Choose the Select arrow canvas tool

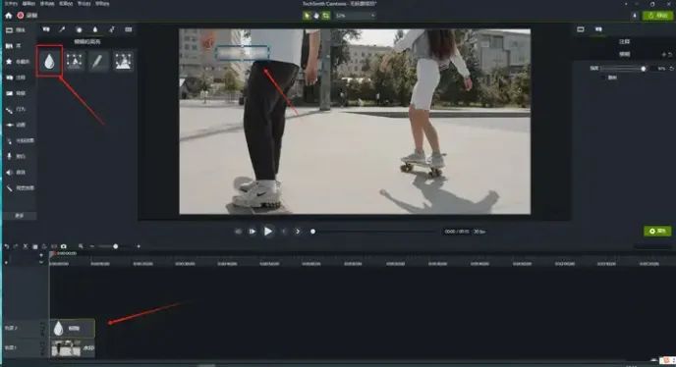click(307, 16)
